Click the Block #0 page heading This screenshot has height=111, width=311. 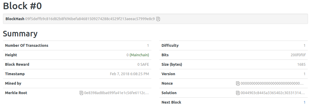[x=22, y=6]
